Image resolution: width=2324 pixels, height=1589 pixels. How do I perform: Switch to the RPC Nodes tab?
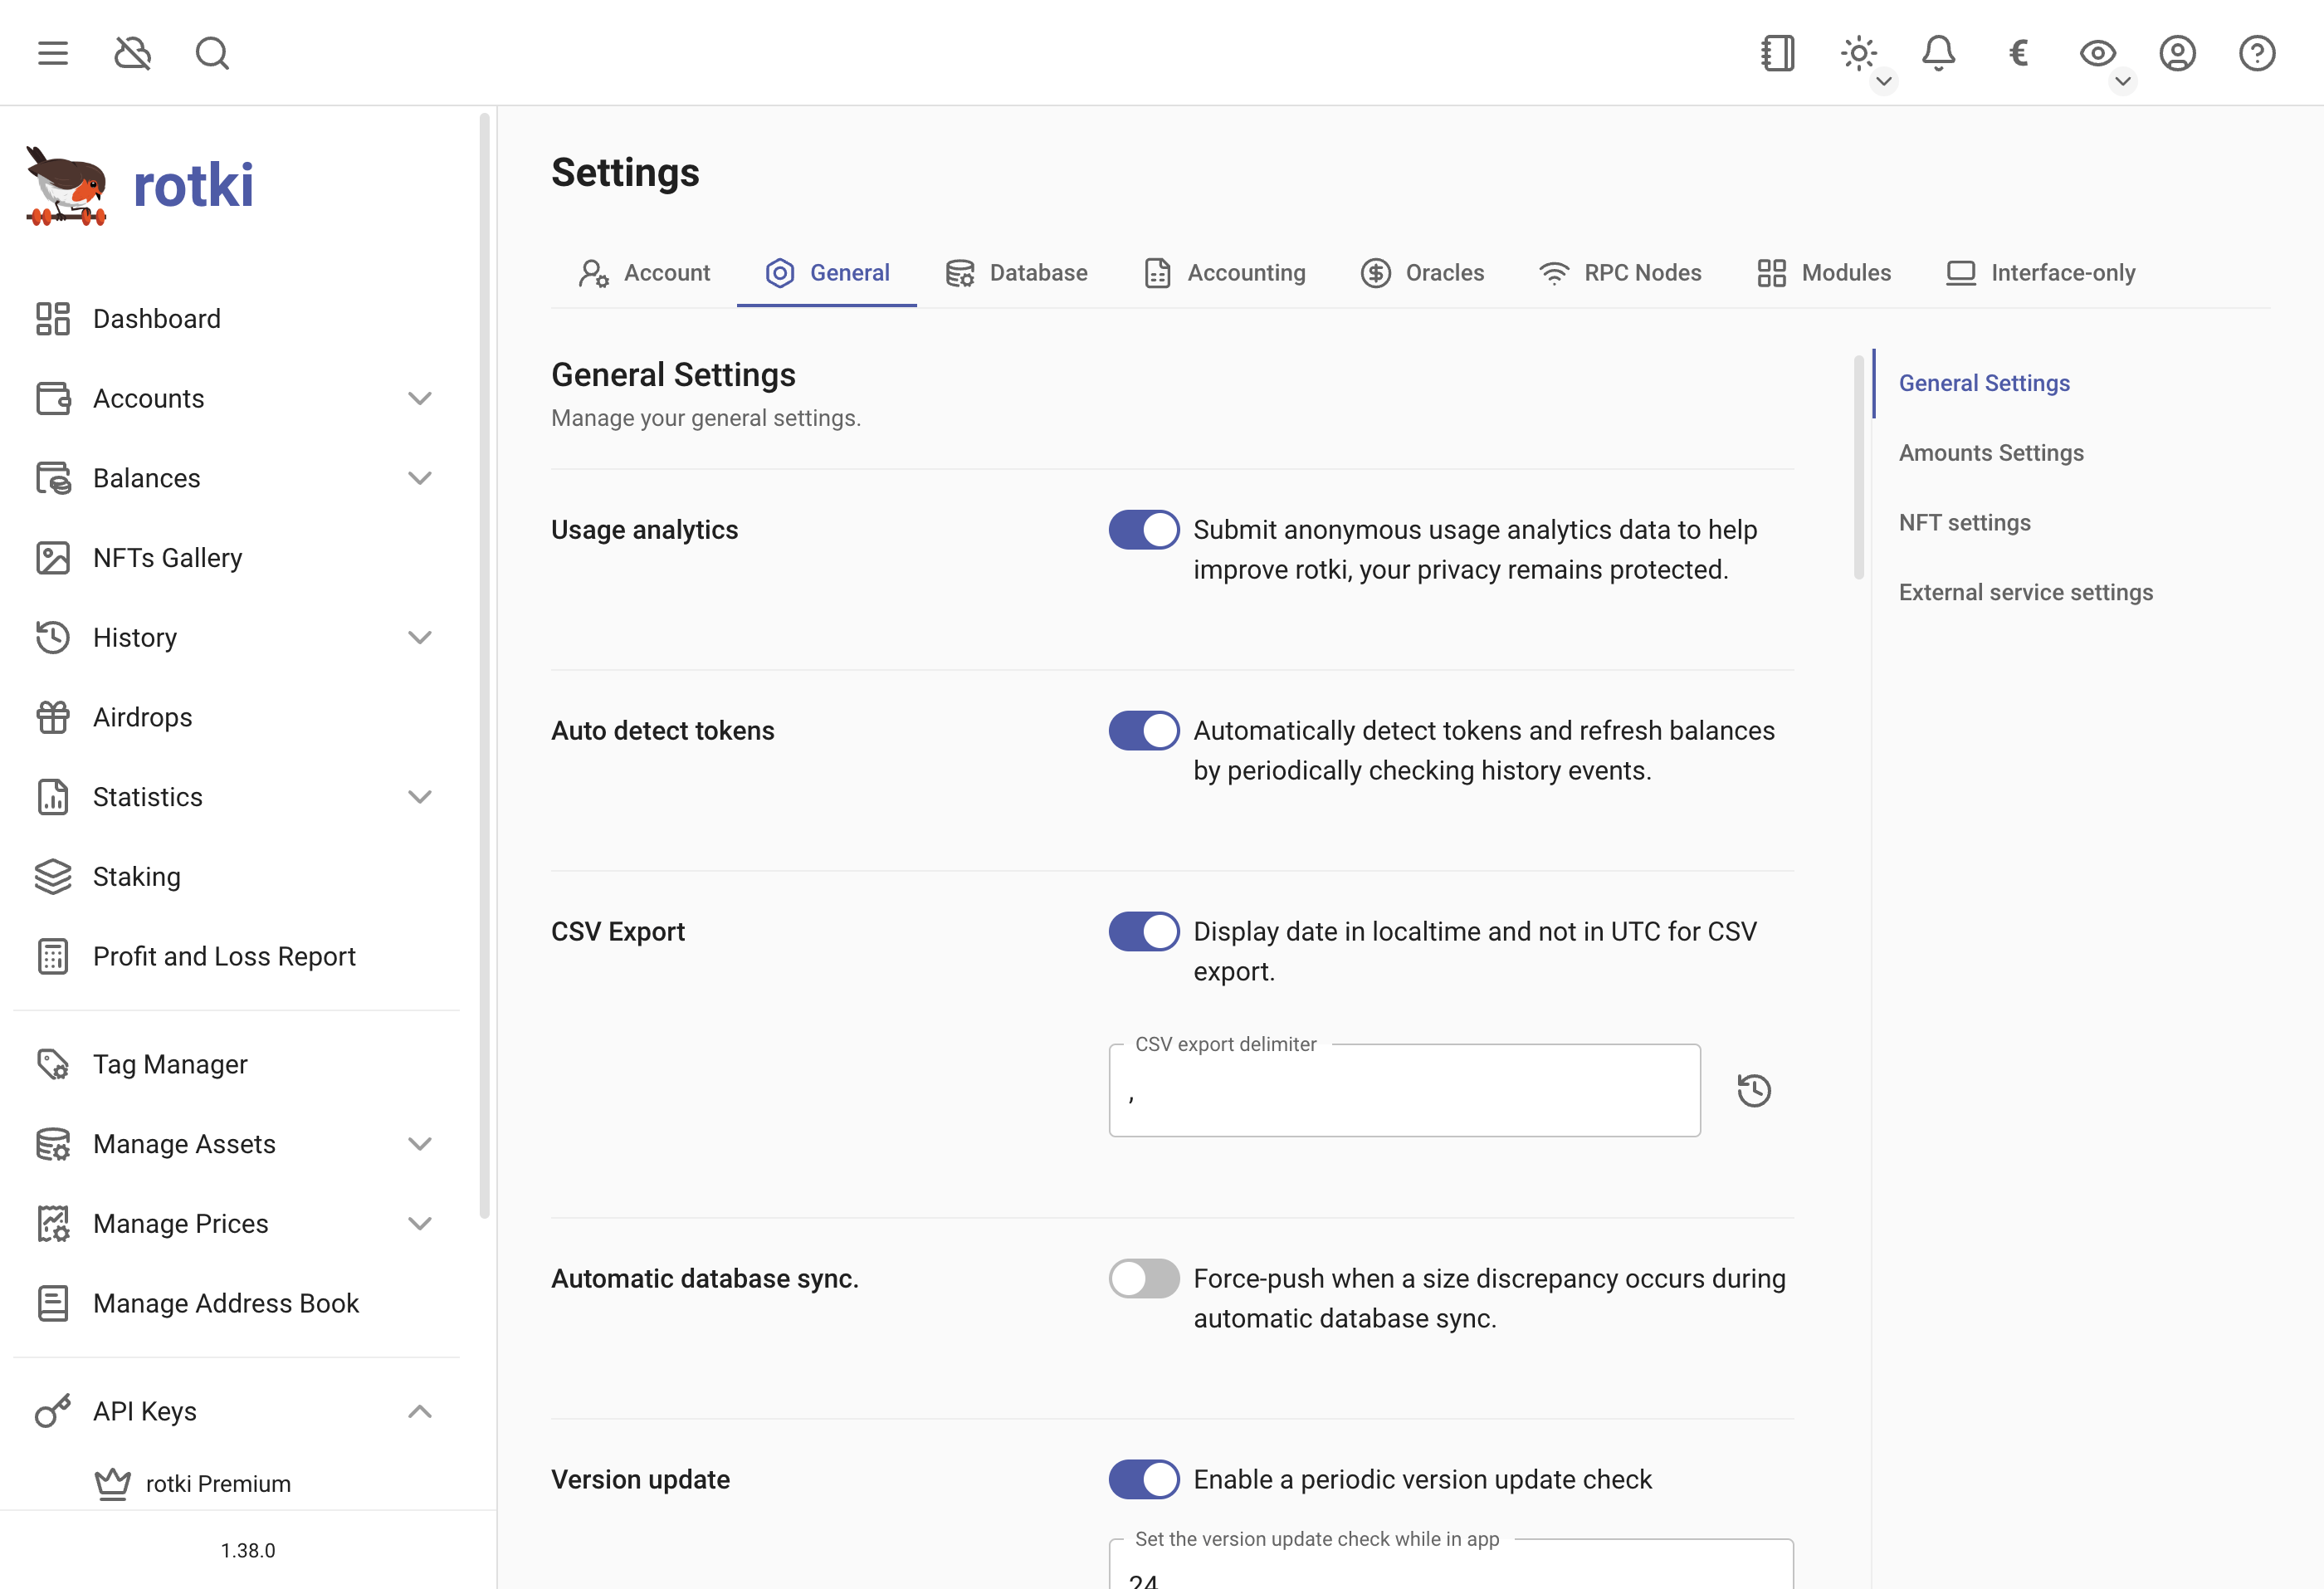coord(1620,273)
